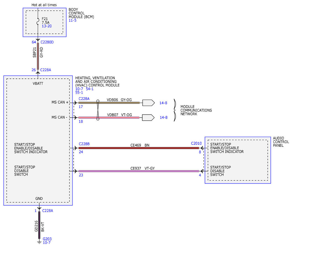The height and width of the screenshot is (257, 332).
Task: Follow the 14-8 link on the VDB07 line
Action: tap(163, 118)
